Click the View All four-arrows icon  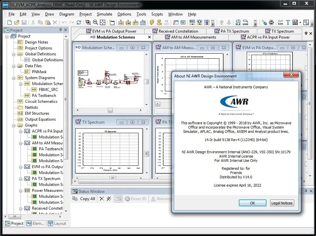tap(103, 22)
